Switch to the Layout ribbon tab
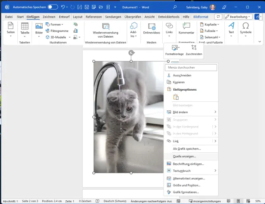Image resolution: width=265 pixels, height=204 pixels. pos(77,17)
